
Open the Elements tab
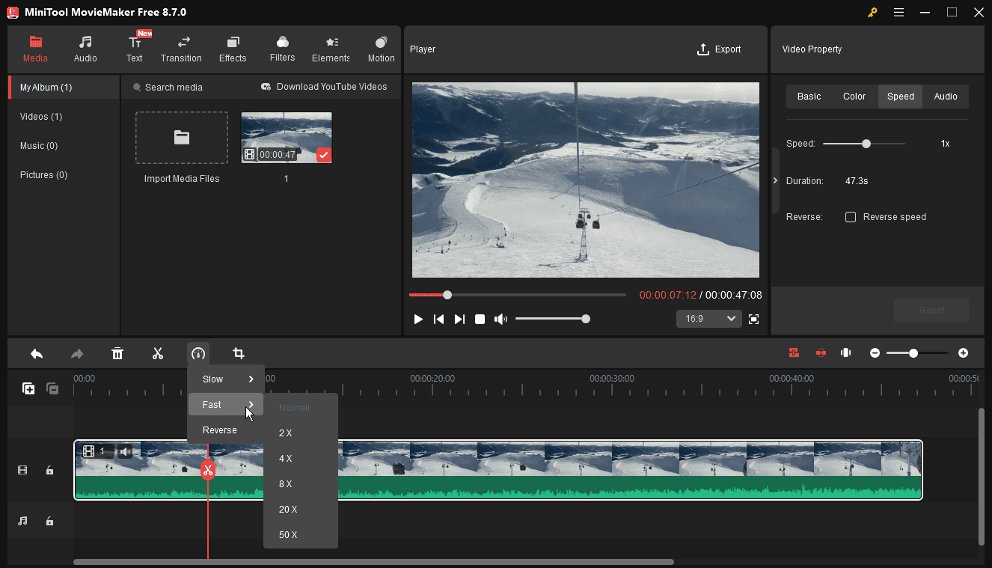[331, 49]
